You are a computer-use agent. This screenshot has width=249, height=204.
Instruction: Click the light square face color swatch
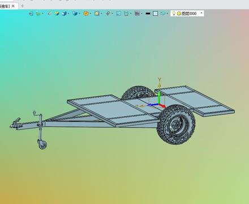point(155,14)
